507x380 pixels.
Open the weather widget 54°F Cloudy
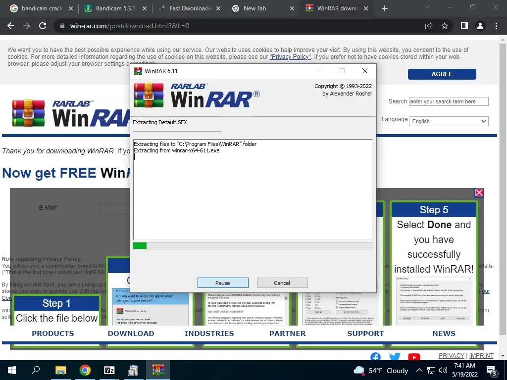(381, 371)
